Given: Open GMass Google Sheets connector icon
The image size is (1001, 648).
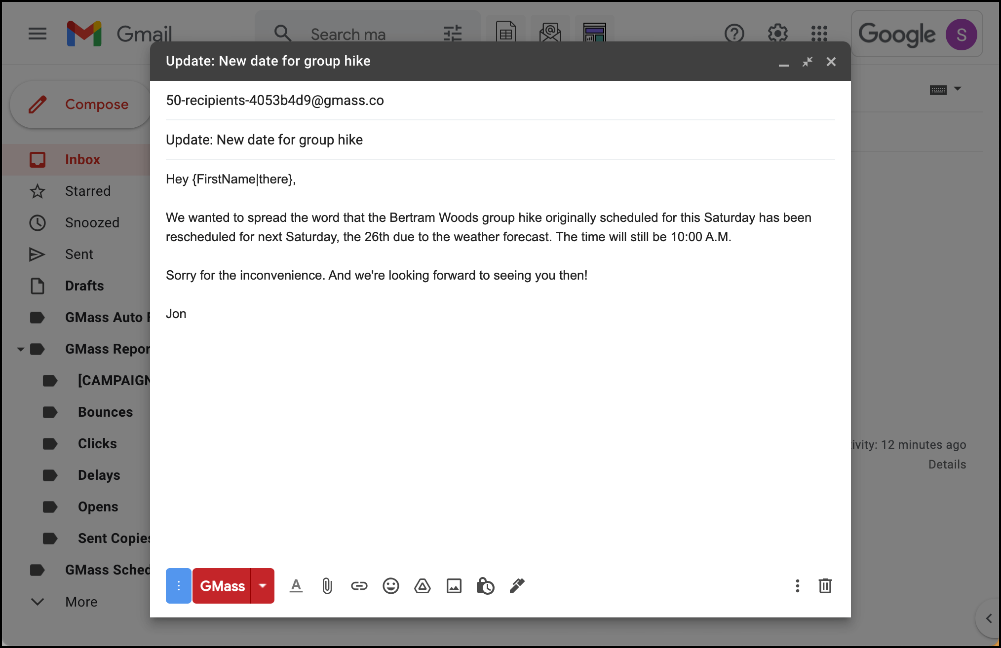Looking at the screenshot, I should [506, 33].
